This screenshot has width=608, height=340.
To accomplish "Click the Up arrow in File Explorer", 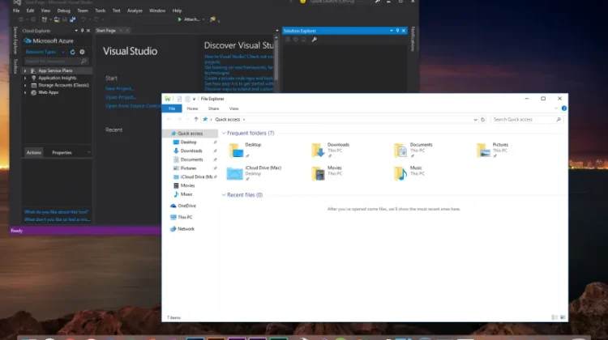I will click(x=196, y=119).
